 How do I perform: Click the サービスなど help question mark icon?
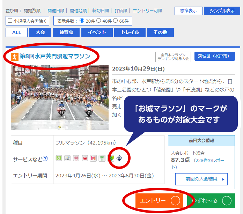coord(45,159)
